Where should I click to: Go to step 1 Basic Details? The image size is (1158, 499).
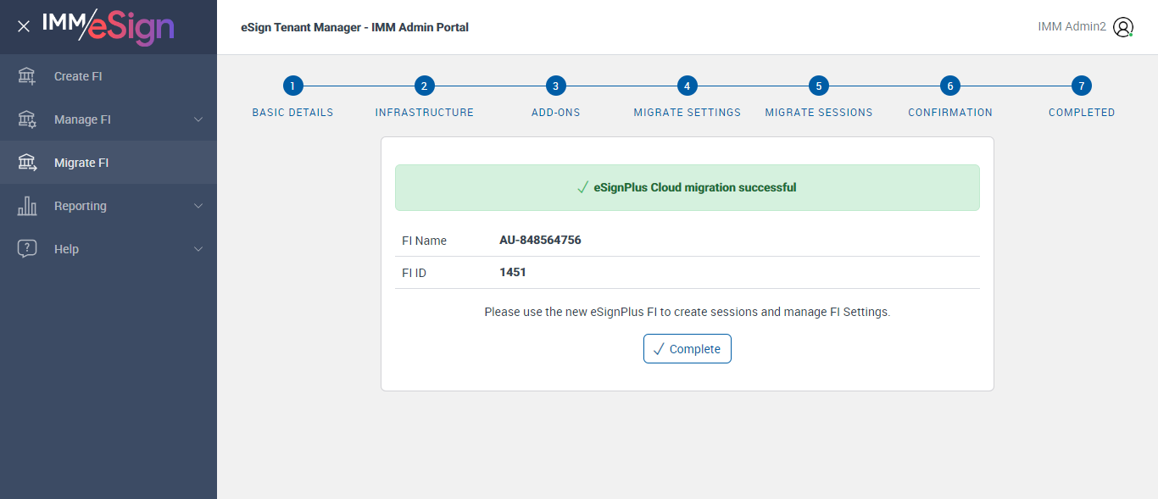click(x=292, y=86)
